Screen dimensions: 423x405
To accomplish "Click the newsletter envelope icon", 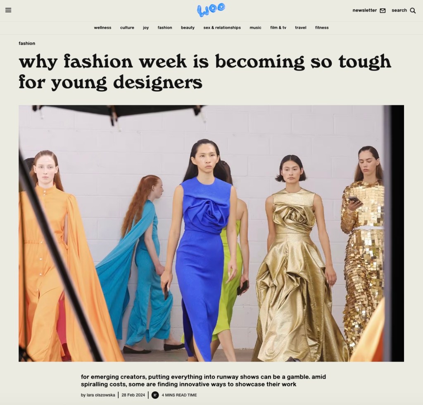I will [383, 10].
